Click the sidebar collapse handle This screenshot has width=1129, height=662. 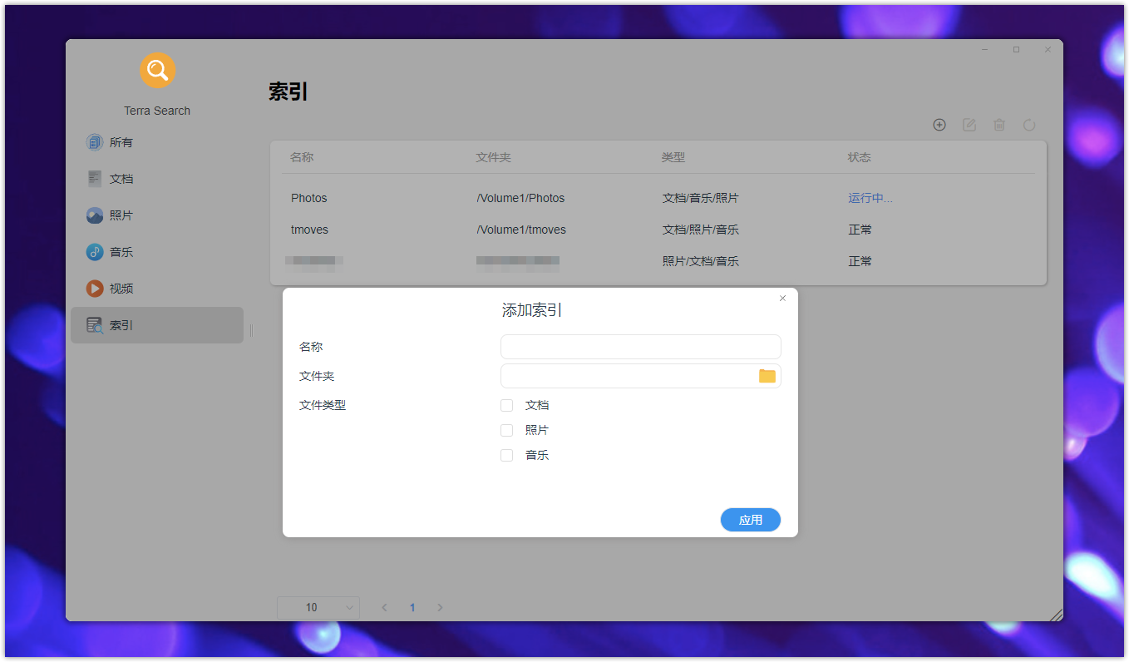click(x=251, y=331)
